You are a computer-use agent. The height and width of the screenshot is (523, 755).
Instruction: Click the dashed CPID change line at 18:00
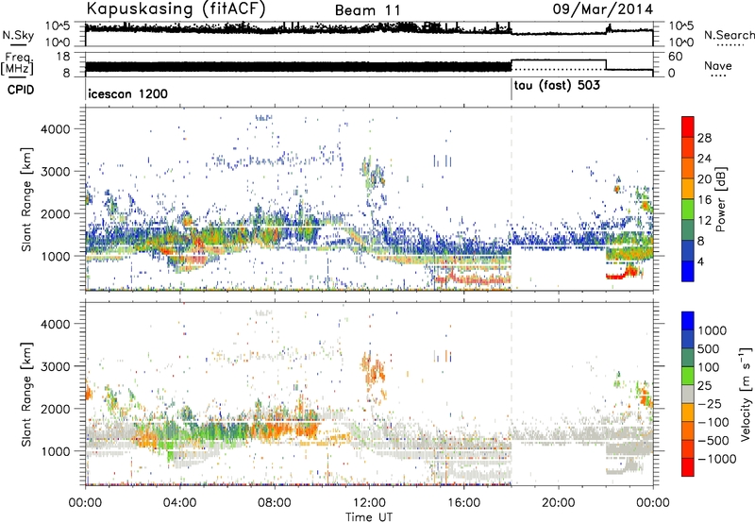pos(512,199)
